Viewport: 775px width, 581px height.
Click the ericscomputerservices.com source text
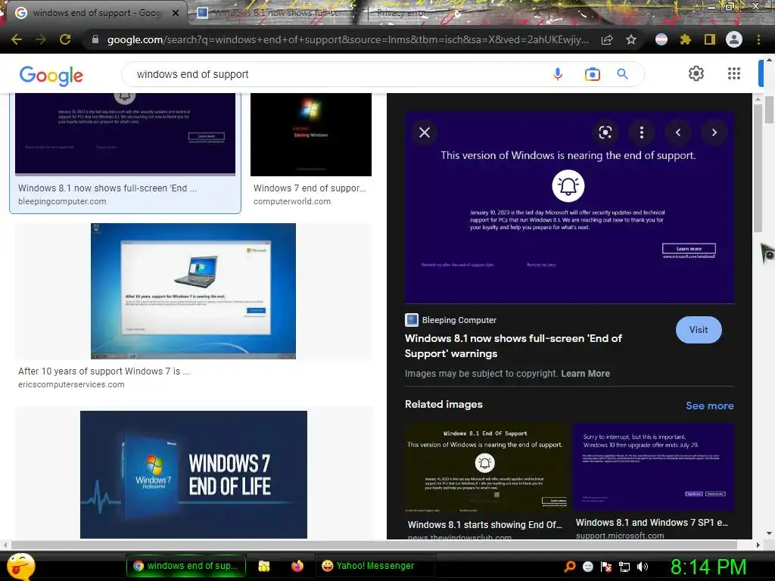(71, 384)
